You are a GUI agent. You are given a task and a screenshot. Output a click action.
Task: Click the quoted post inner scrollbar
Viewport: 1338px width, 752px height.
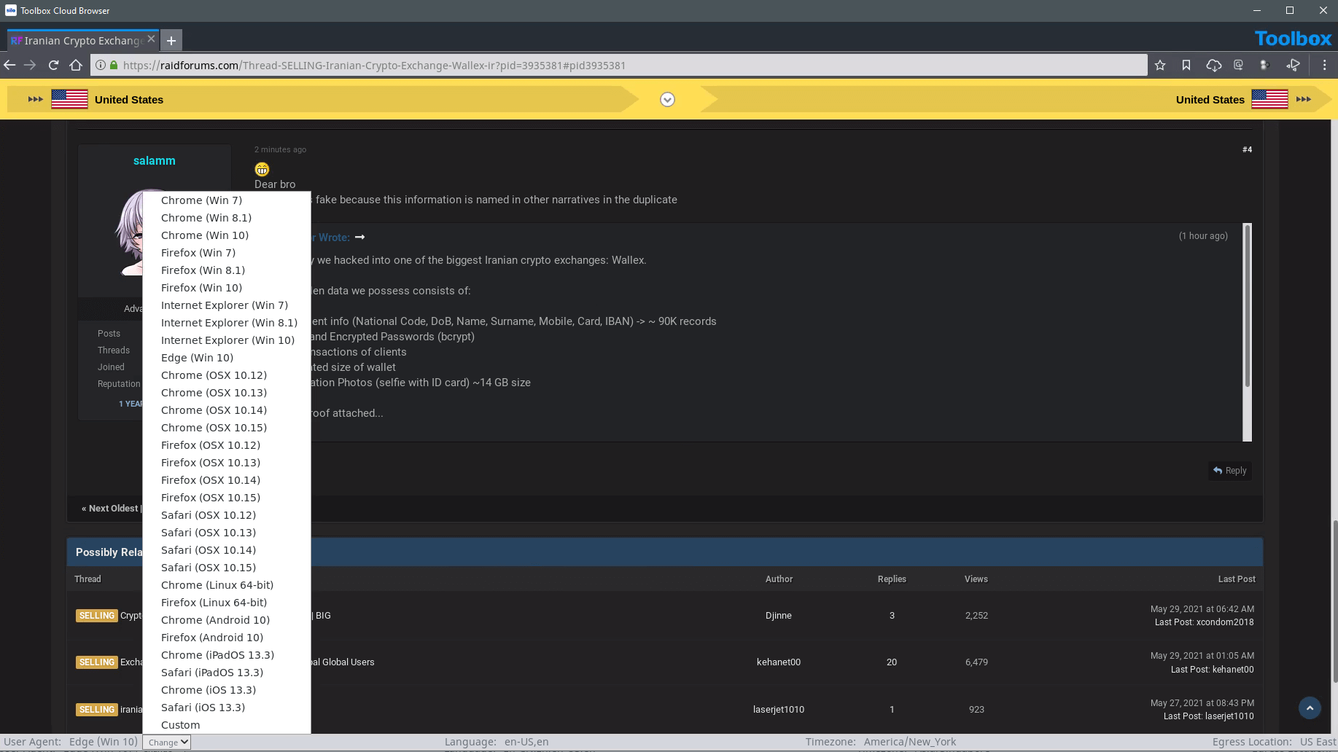pos(1247,306)
